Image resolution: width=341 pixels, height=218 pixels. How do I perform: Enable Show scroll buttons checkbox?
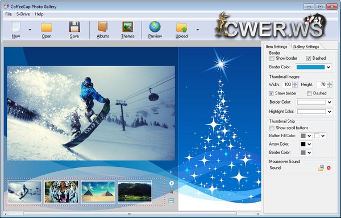pos(272,128)
